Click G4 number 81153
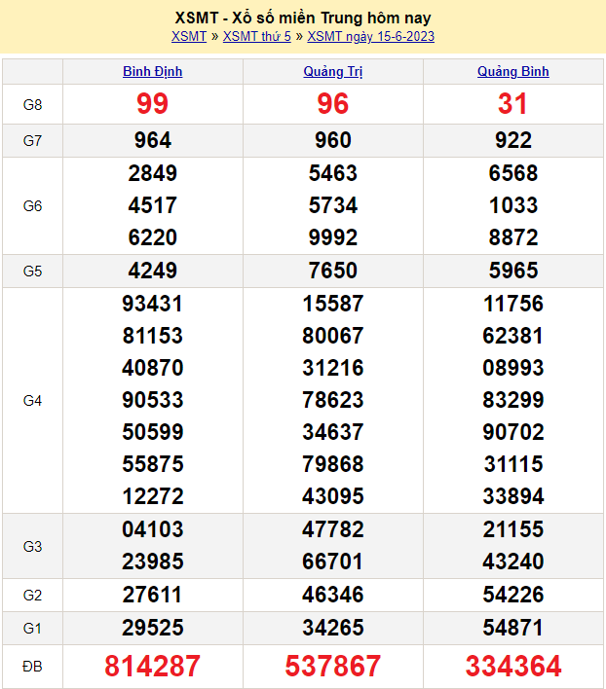The height and width of the screenshot is (689, 606). 153,336
